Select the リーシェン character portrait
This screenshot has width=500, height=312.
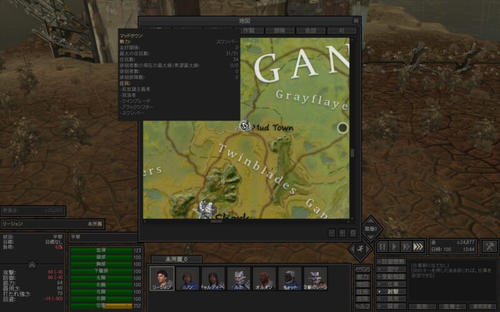click(x=162, y=278)
